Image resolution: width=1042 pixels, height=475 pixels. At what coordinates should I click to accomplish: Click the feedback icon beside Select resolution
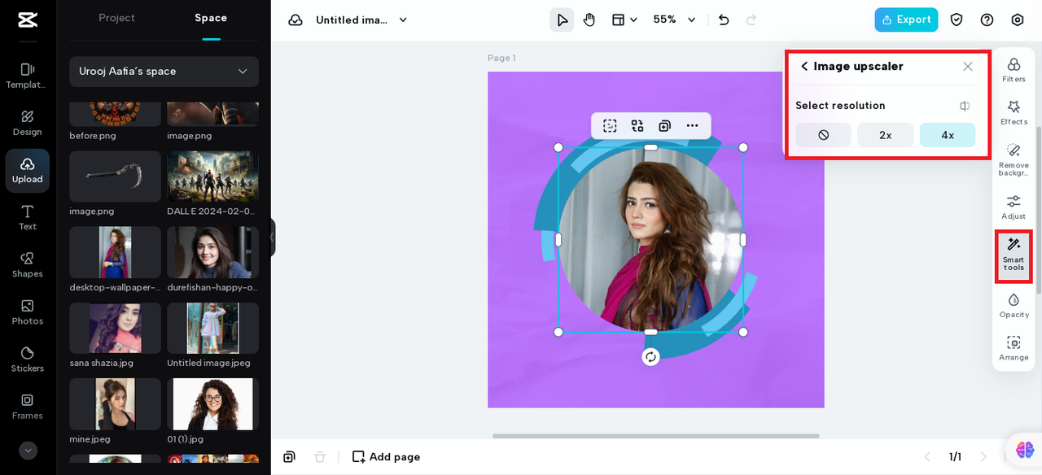click(965, 106)
